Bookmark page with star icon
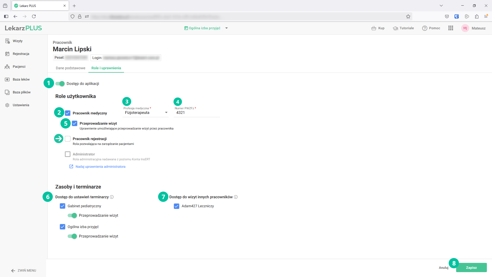 coord(408,16)
